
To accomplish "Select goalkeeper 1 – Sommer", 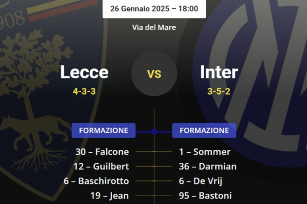I will [x=205, y=152].
